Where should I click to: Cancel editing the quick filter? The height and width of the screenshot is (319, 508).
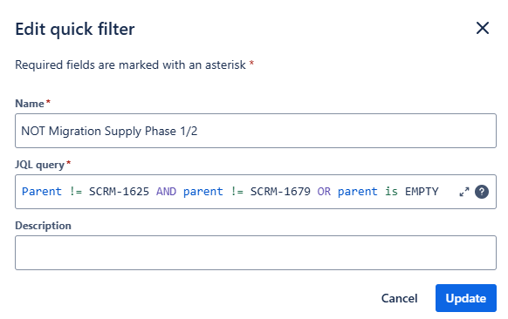(399, 298)
